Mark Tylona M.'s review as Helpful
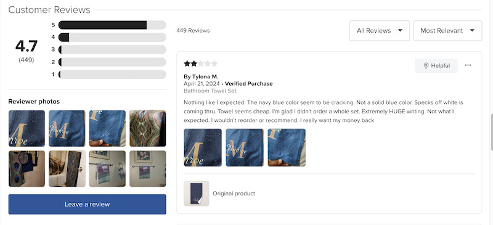Screen dimensions: 493x225 436,65
